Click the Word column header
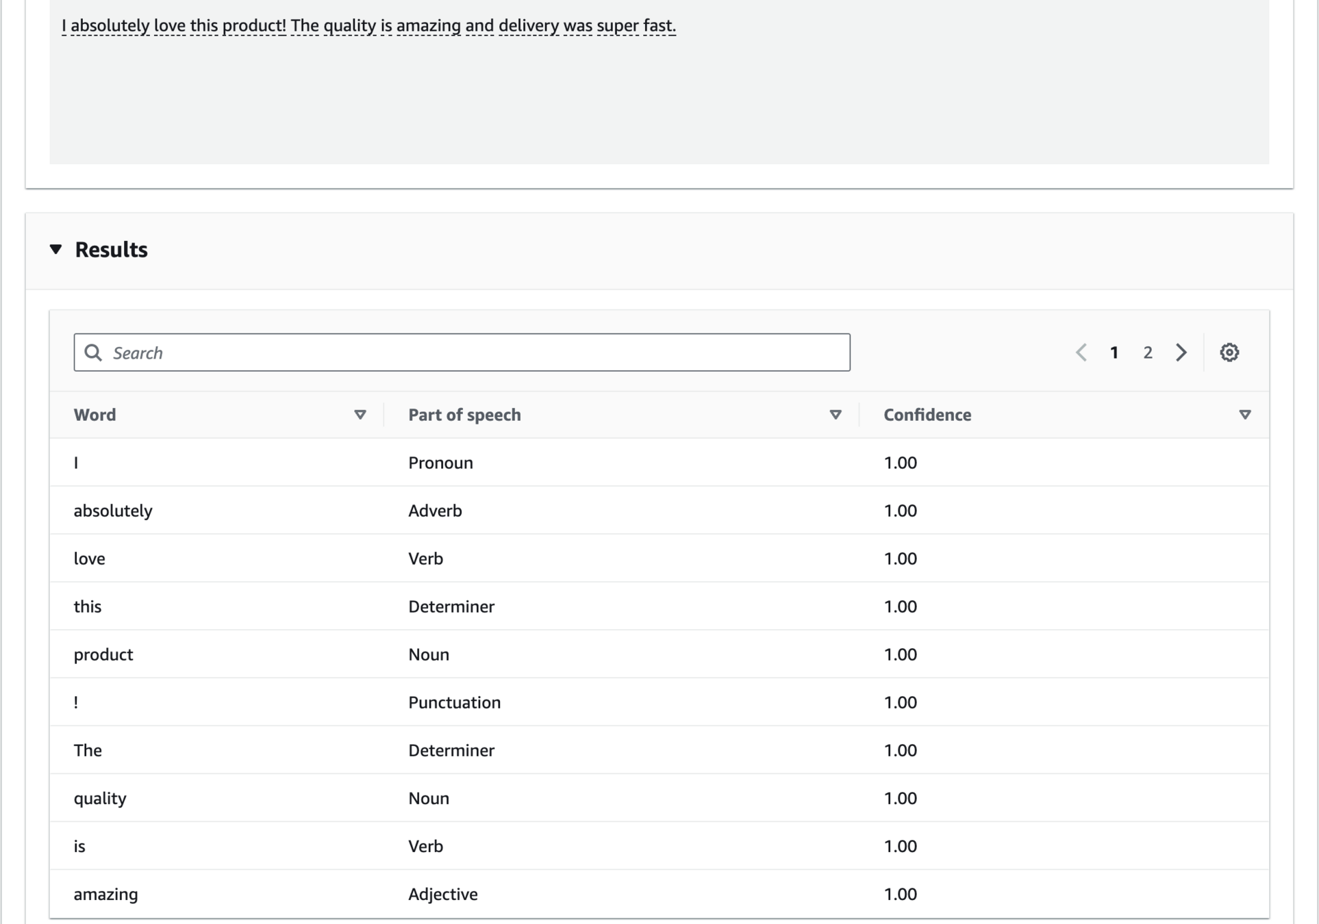The width and height of the screenshot is (1319, 924). [95, 415]
